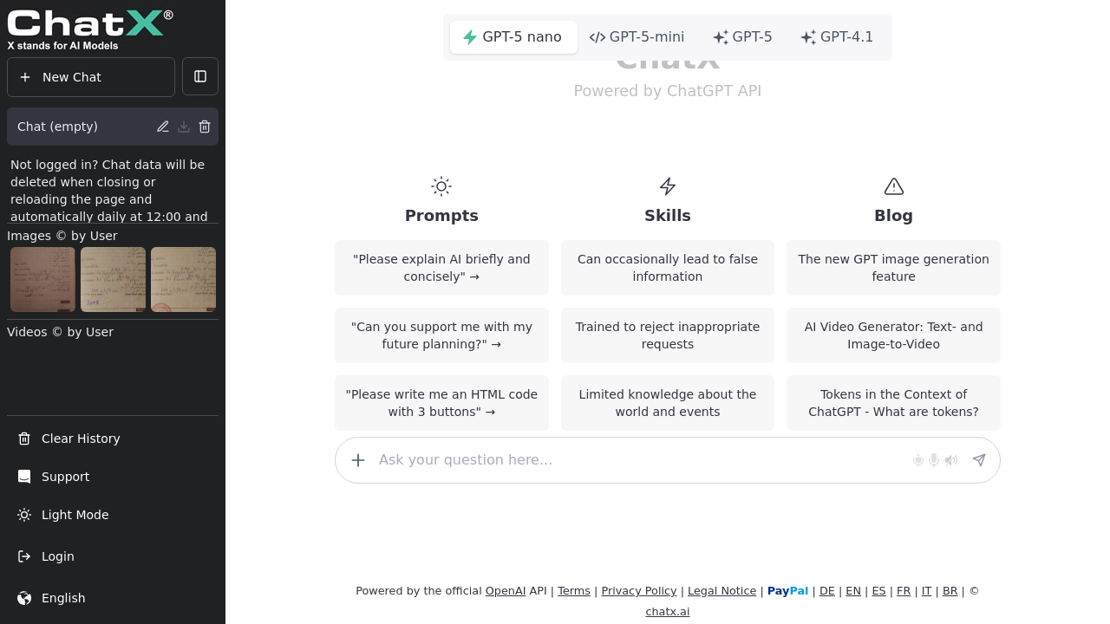Click the microphone icon in input bar
Viewport: 1110px width, 624px height.
click(934, 460)
